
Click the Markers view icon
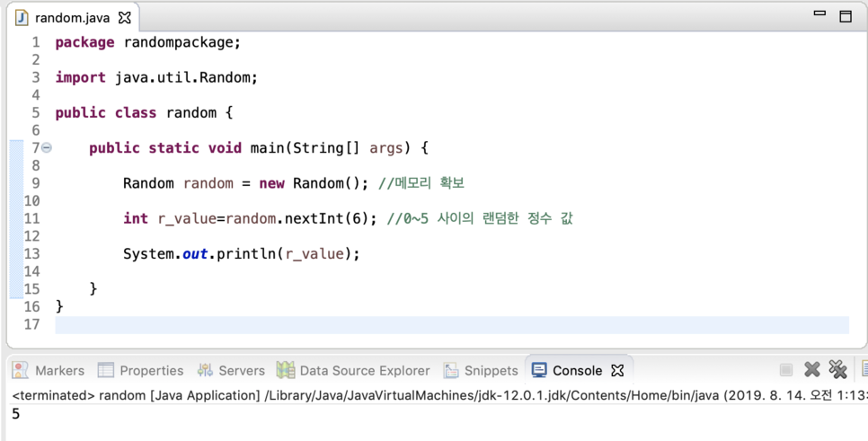tap(20, 370)
